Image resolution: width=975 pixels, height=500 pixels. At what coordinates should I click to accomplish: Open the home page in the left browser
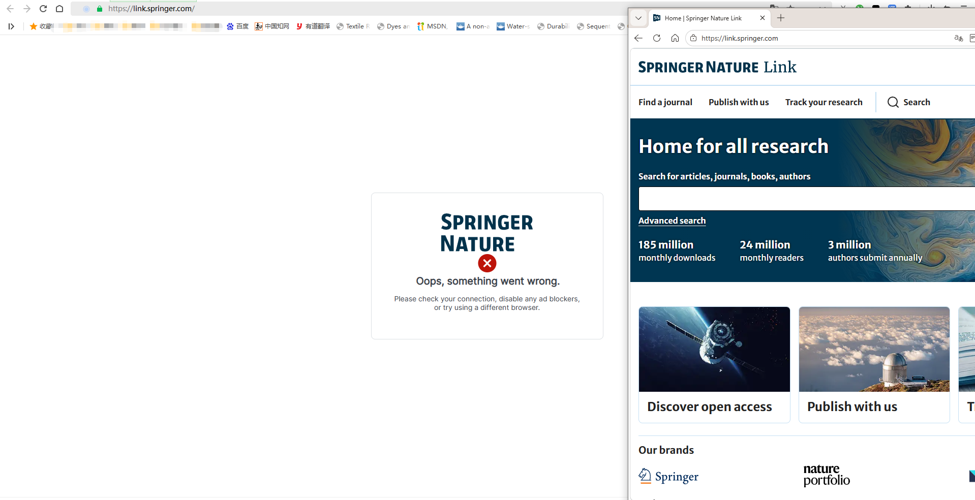click(x=59, y=9)
